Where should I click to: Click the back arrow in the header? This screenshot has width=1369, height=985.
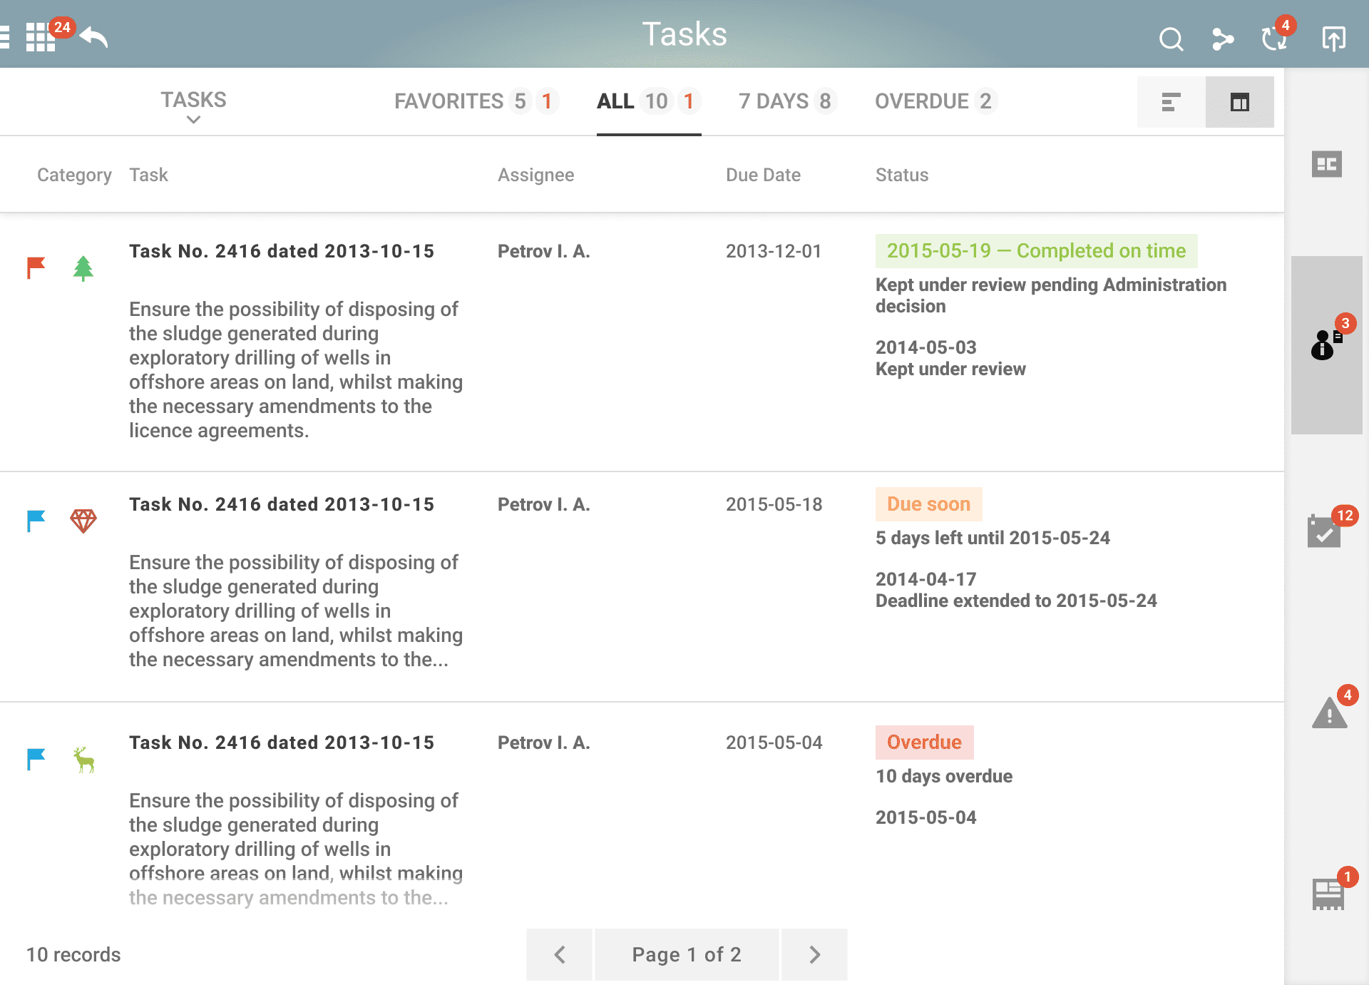tap(93, 37)
